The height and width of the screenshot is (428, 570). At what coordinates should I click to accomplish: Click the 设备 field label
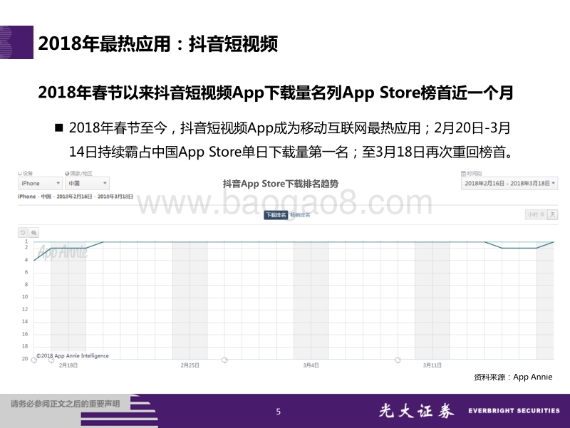point(28,173)
